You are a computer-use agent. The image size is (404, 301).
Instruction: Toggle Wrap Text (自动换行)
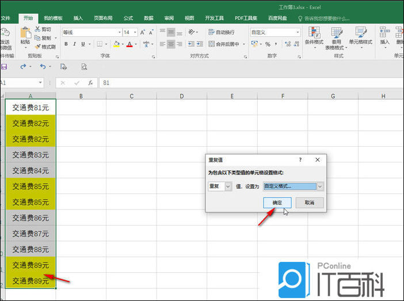coord(221,32)
